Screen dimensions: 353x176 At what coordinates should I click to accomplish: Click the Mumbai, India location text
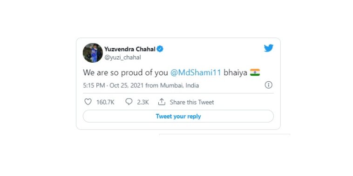coord(179,85)
